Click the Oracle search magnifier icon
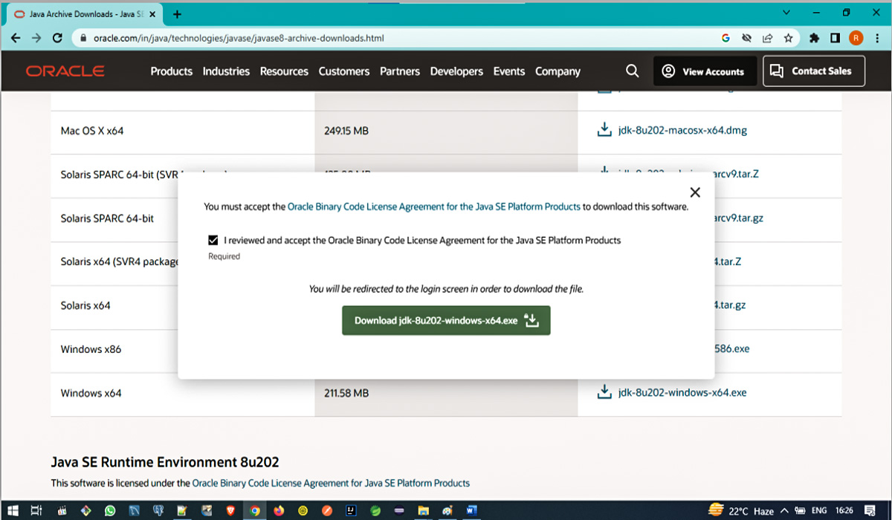Image resolution: width=892 pixels, height=520 pixels. 633,71
